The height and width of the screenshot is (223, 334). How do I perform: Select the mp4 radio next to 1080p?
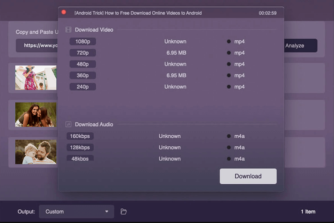tap(229, 41)
